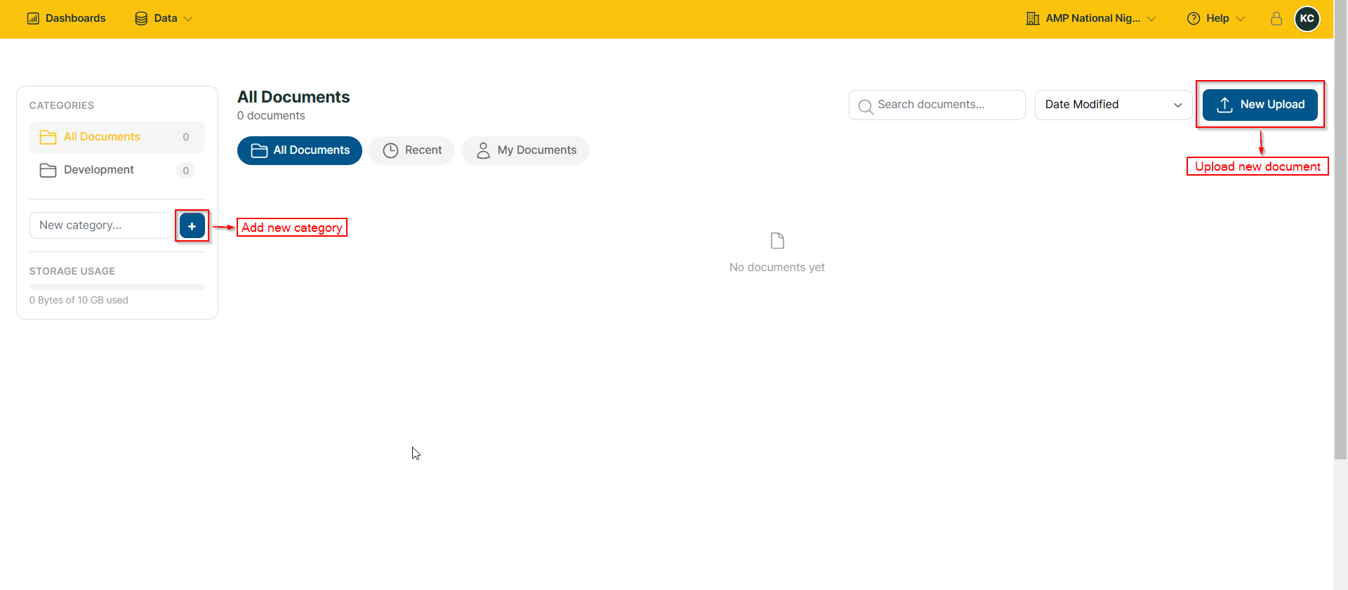Open the Help menu
Image resolution: width=1348 pixels, height=590 pixels.
[1216, 18]
